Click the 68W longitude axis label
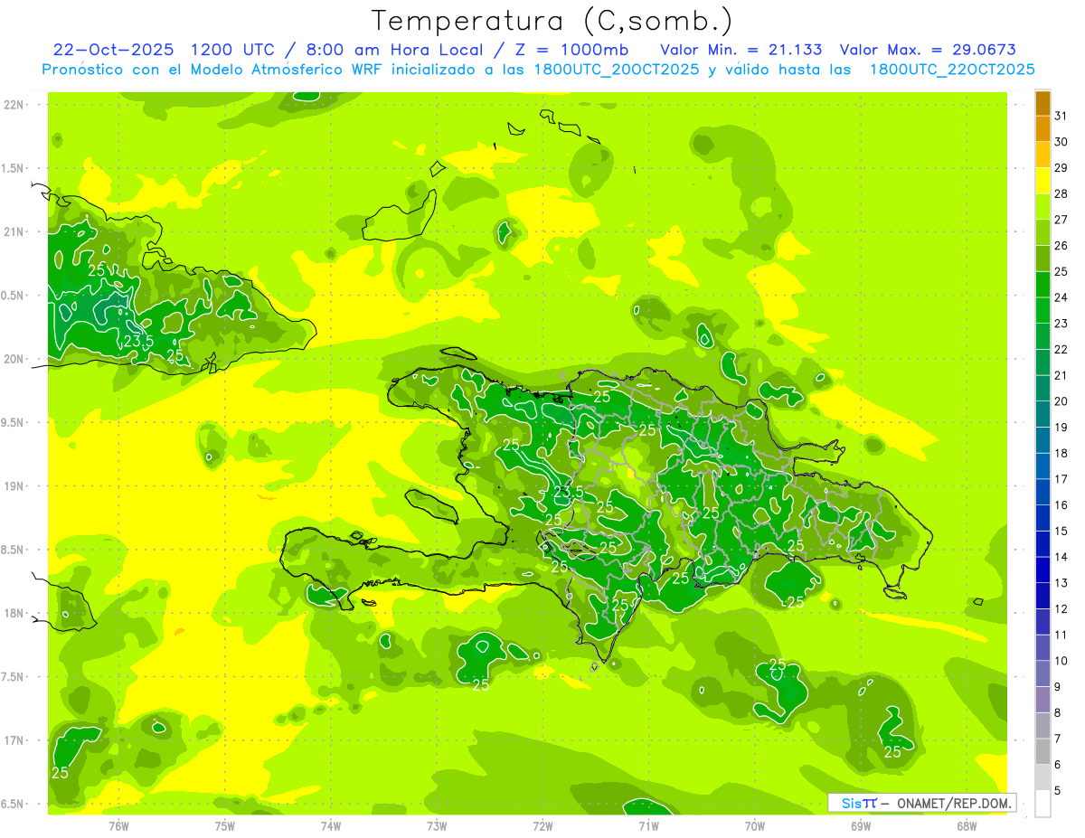 [967, 825]
